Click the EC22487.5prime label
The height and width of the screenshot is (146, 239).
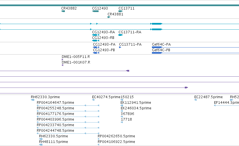tap(208, 97)
